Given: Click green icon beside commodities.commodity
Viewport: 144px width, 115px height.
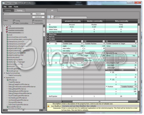Looking at the screenshot, I should tap(8, 37).
